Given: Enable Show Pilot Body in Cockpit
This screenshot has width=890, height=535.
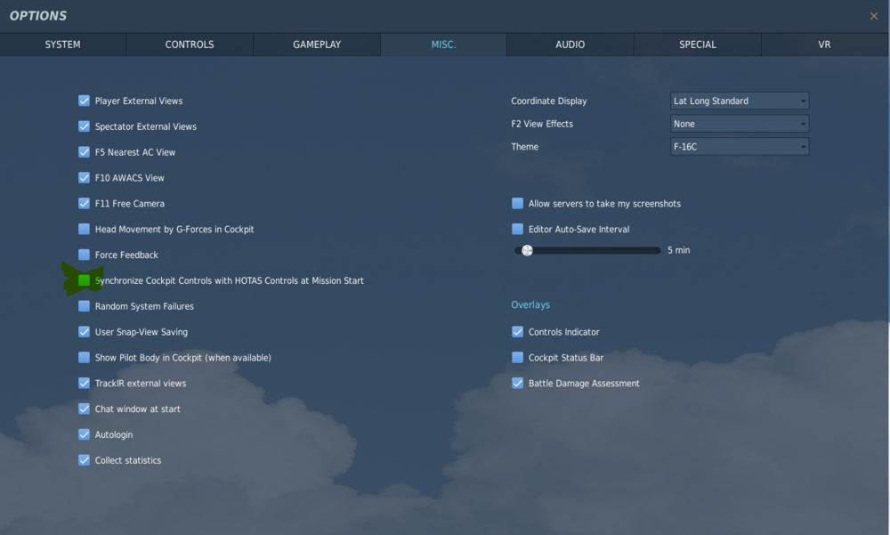Looking at the screenshot, I should 84,357.
